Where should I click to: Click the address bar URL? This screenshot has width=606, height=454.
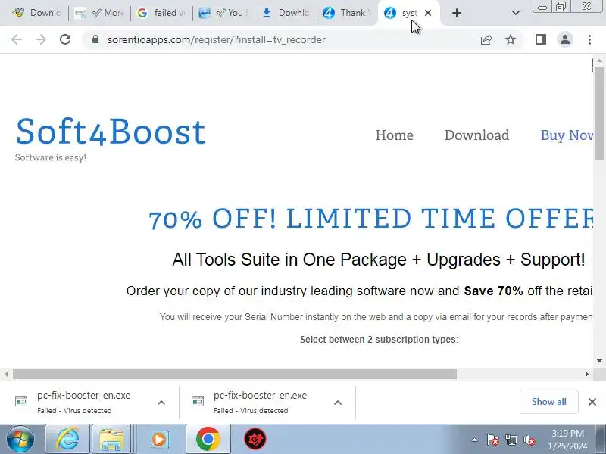click(217, 39)
